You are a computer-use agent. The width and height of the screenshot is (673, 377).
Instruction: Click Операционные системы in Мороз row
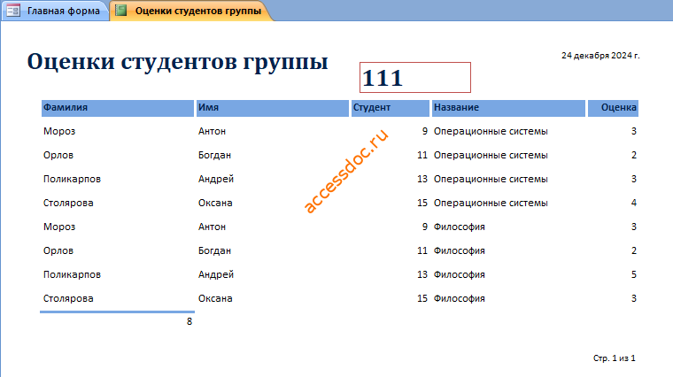point(491,131)
